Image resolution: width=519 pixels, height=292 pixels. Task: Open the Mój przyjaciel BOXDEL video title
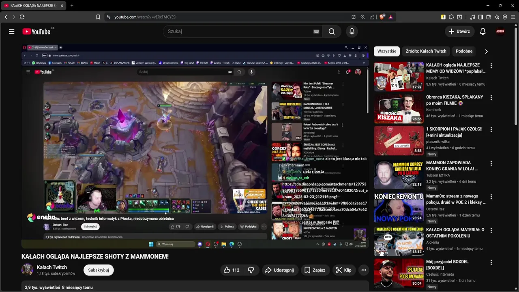(447, 265)
